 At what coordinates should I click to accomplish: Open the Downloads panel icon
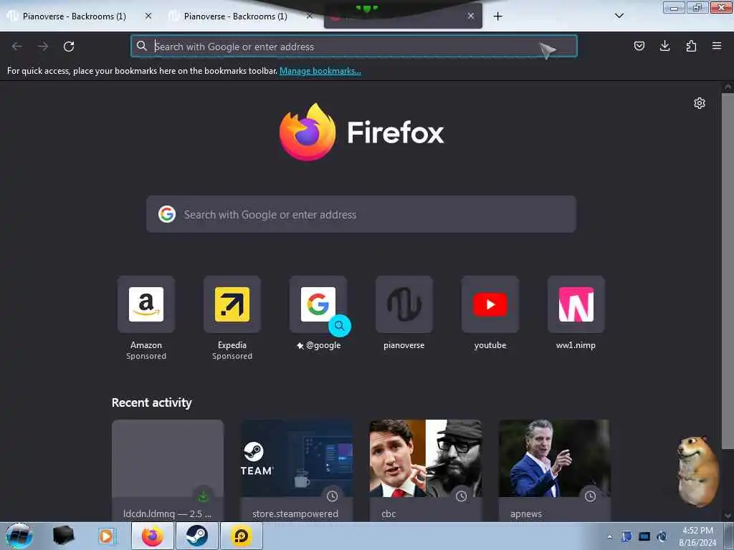click(x=664, y=46)
